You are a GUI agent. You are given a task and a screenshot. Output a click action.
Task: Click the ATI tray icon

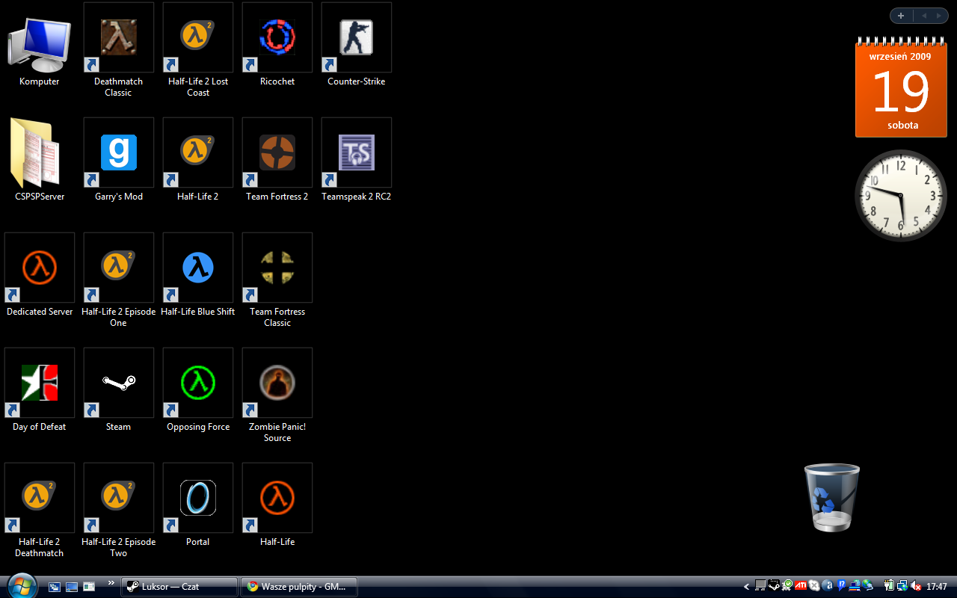pos(801,586)
